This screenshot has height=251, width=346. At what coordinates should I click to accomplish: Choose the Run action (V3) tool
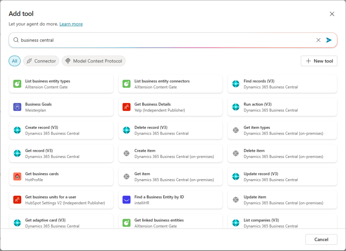click(282, 107)
